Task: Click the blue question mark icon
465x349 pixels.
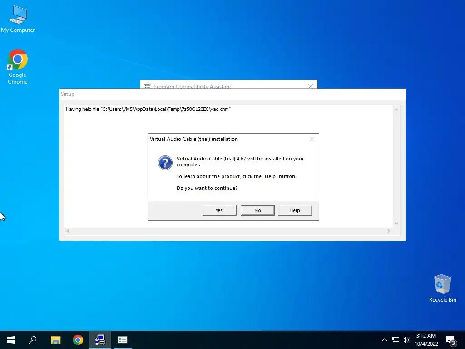Action: coord(165,163)
